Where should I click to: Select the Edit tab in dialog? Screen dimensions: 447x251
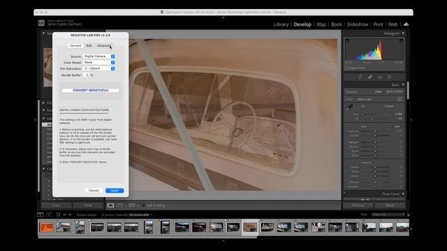click(x=89, y=45)
